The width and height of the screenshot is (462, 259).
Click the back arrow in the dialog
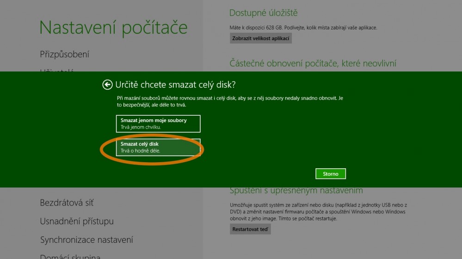coord(107,85)
